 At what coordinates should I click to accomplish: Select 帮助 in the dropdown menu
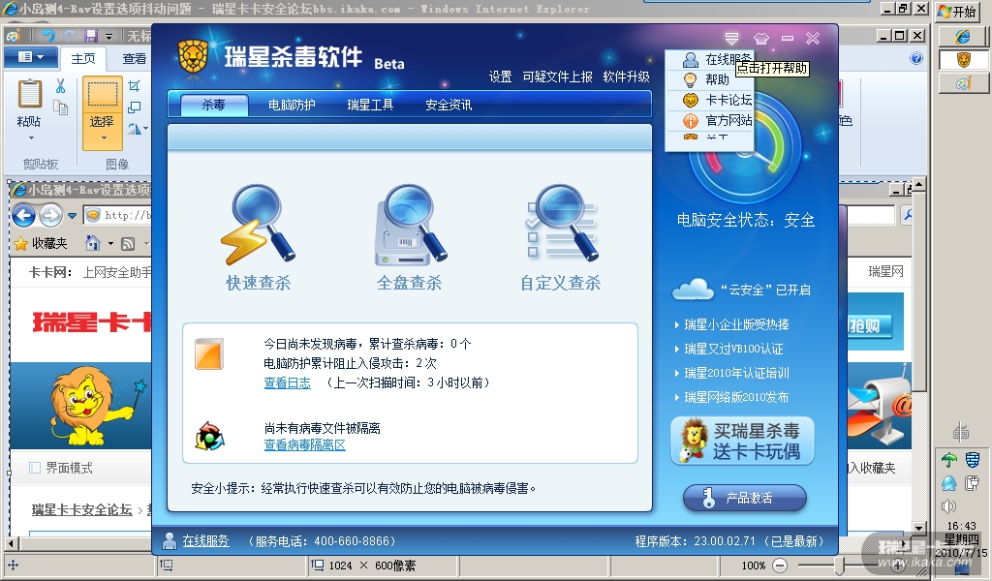[708, 79]
